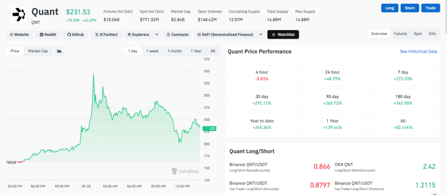Add Quant to the Watchlist

(x=283, y=34)
